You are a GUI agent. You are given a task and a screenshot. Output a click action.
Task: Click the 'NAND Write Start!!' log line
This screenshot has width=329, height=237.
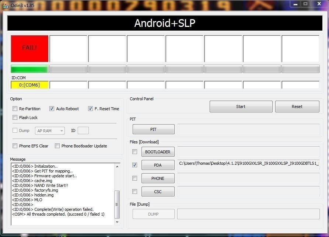pyautogui.click(x=40, y=185)
